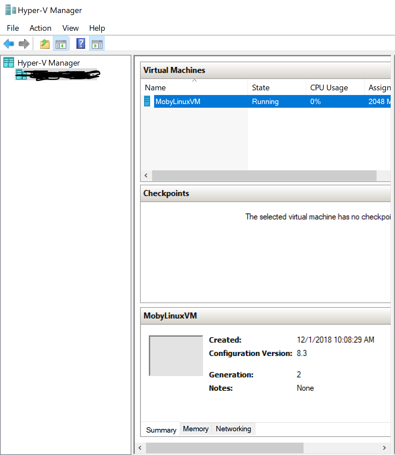Click the MobyLinuxVM preview thumbnail
395x455 pixels.
click(176, 356)
